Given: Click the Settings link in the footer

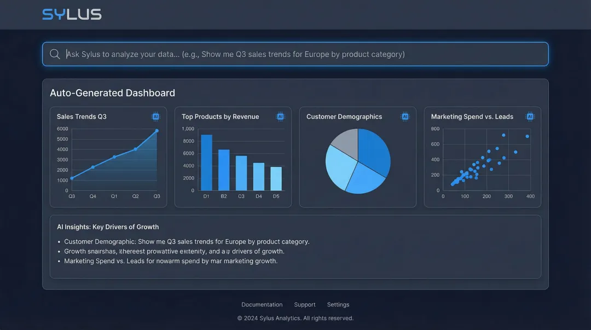Looking at the screenshot, I should click(338, 304).
